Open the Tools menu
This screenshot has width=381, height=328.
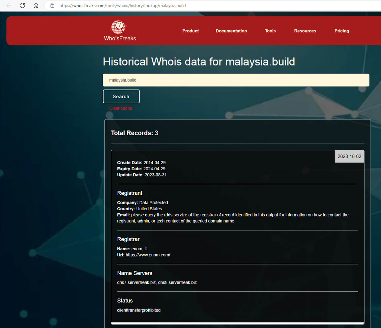tap(270, 31)
